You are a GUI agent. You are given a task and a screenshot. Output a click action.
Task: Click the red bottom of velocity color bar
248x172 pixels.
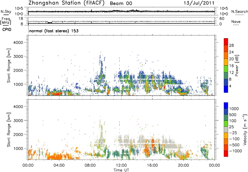pos(226,154)
